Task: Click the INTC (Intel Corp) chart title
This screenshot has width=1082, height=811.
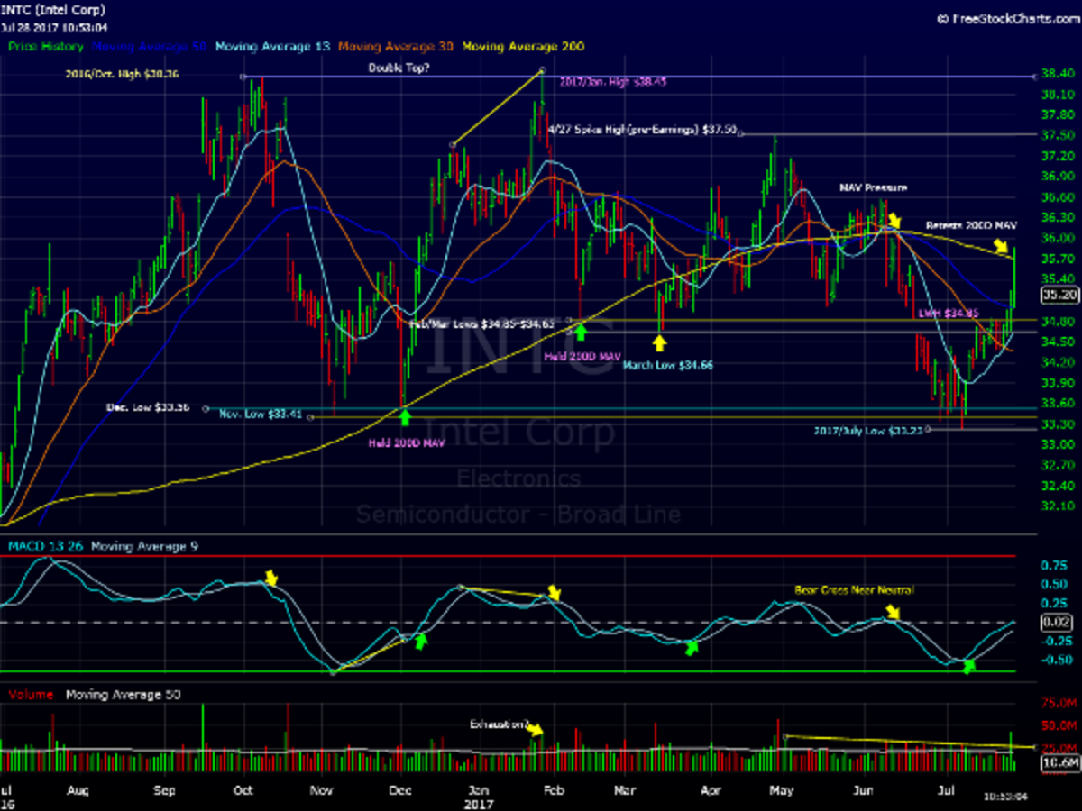Action: (x=53, y=11)
